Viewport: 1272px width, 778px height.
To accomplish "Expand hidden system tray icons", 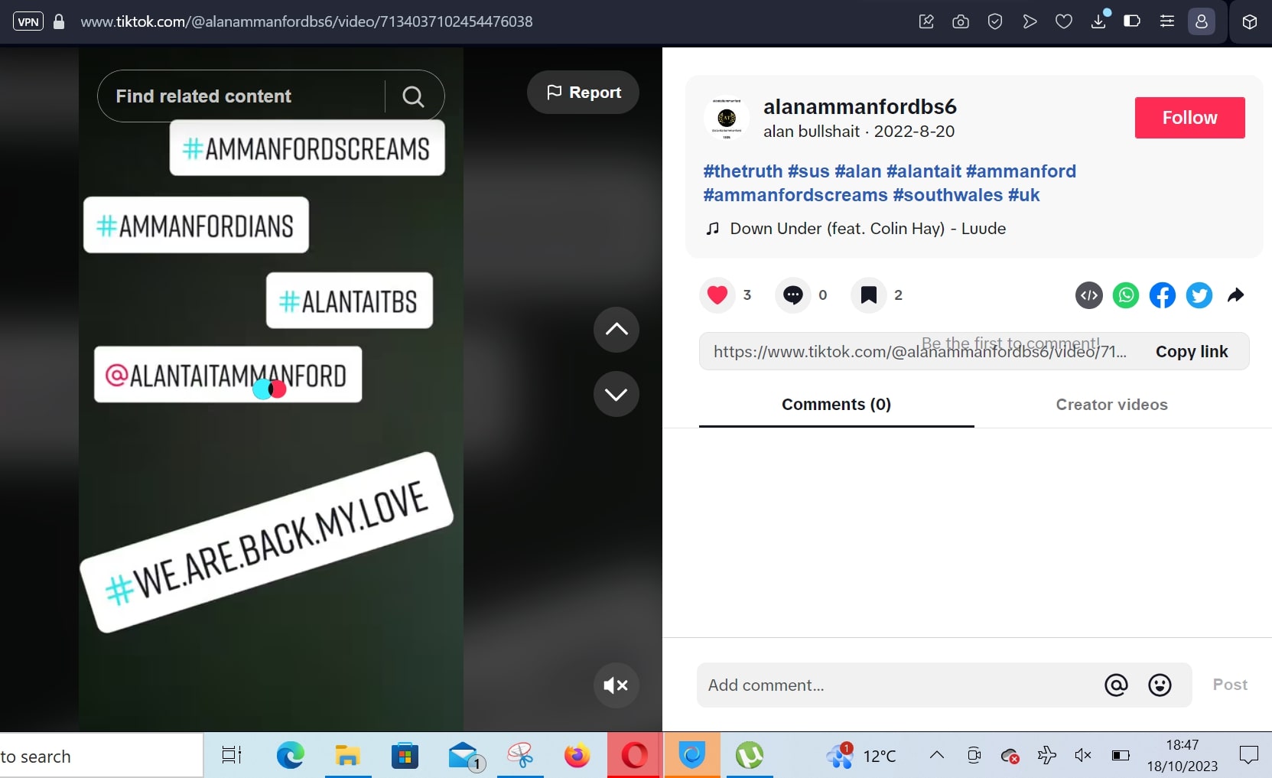I will point(936,756).
